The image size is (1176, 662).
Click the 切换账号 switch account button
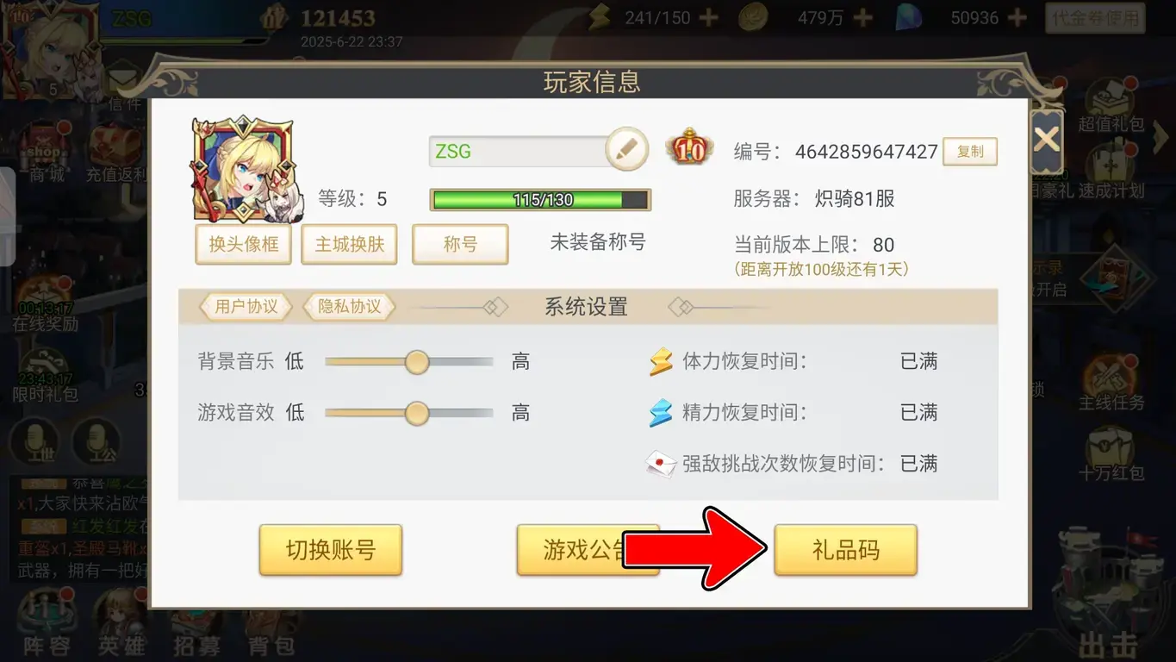coord(331,549)
